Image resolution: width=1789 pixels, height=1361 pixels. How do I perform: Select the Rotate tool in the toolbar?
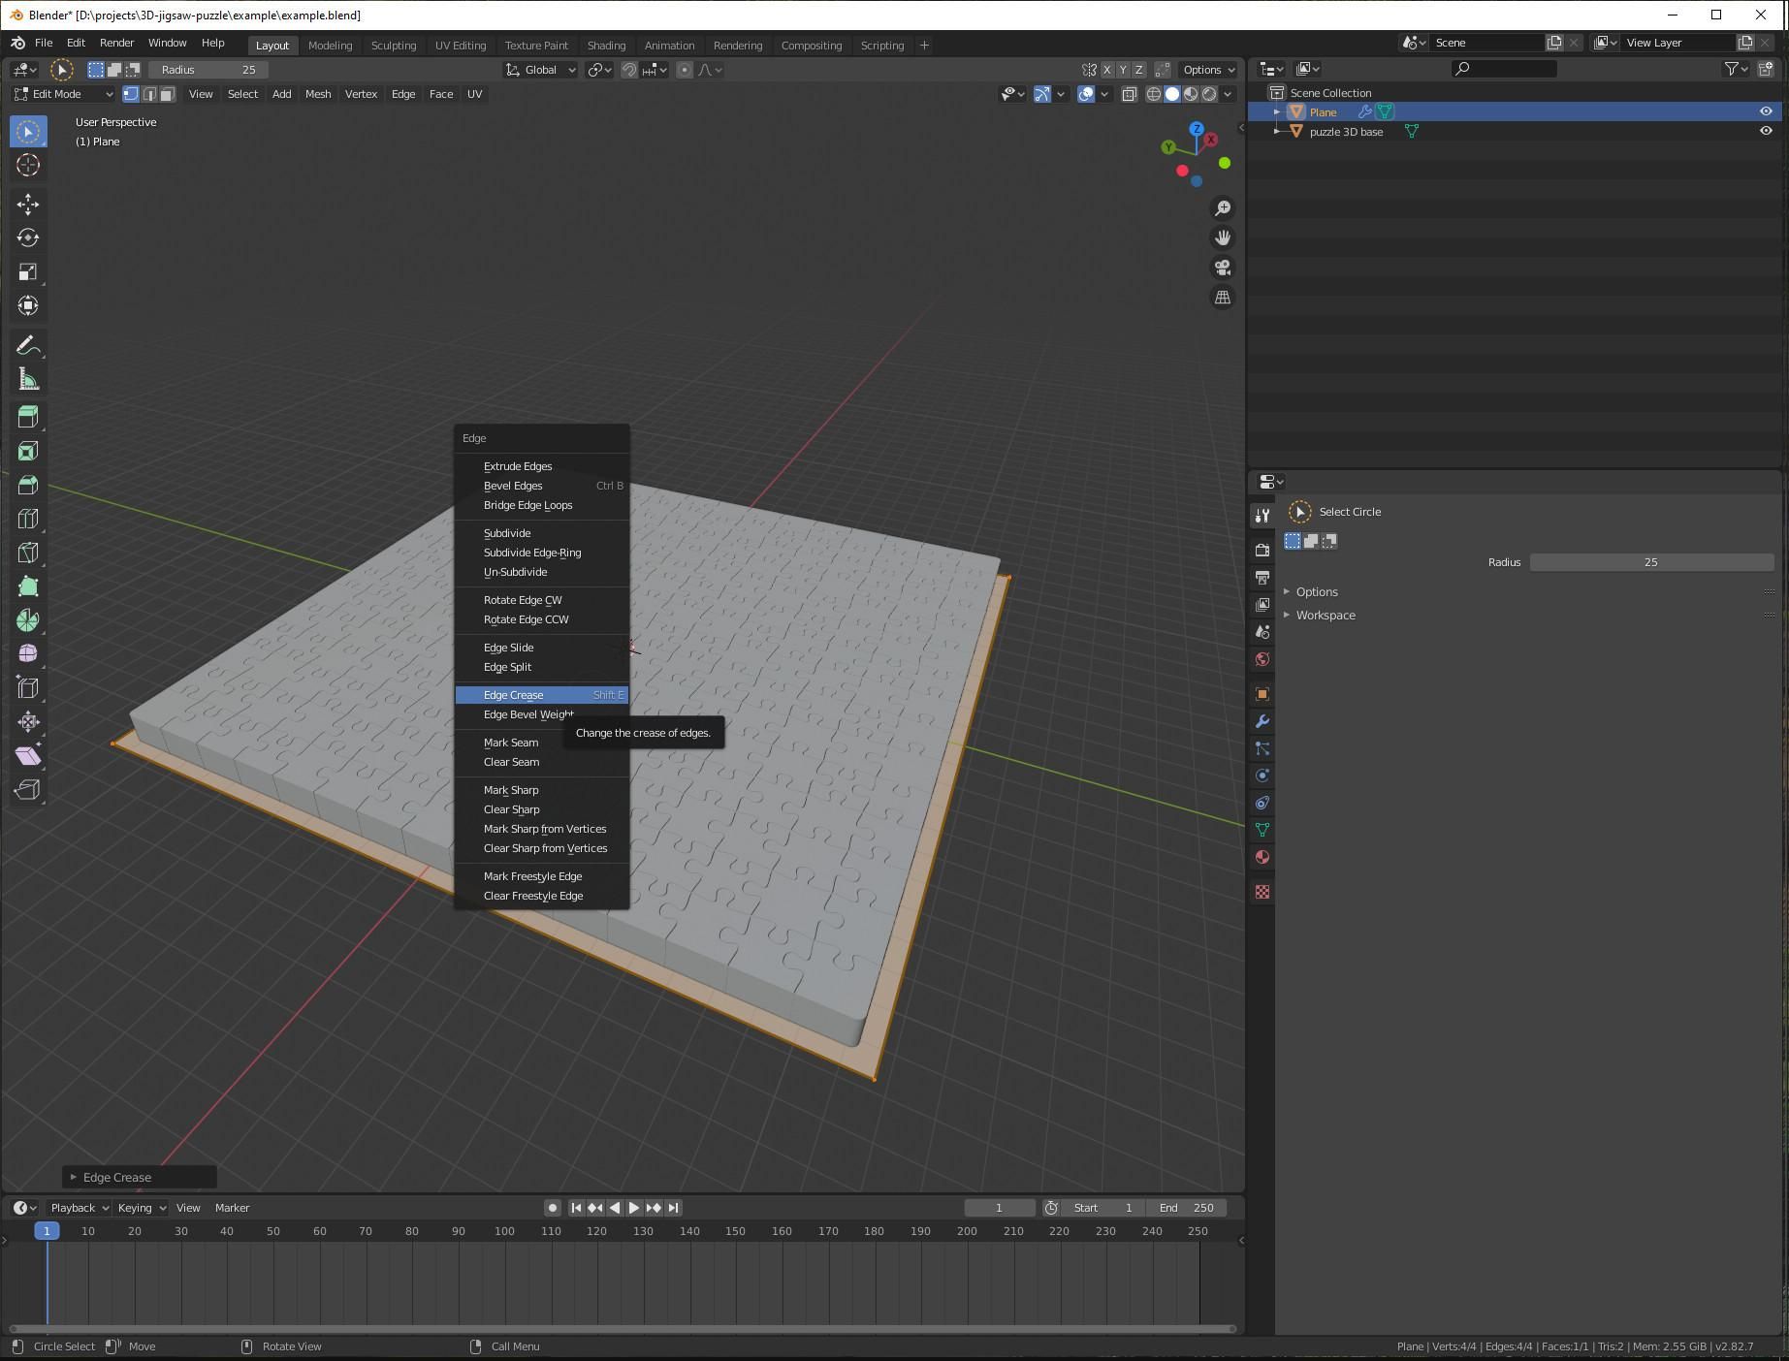coord(28,237)
